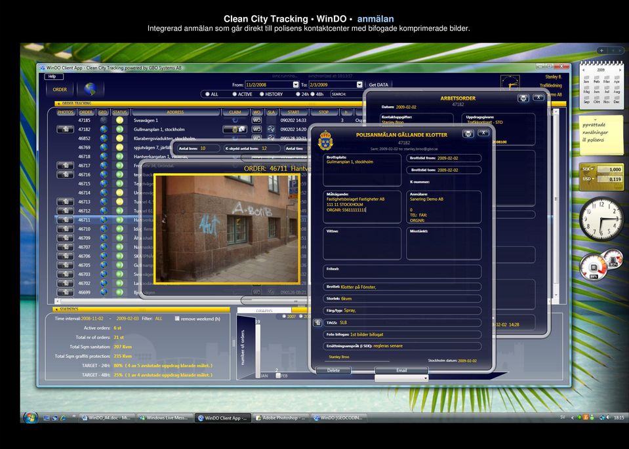Open photos for order 46713
This screenshot has width=629, height=449.
click(65, 202)
